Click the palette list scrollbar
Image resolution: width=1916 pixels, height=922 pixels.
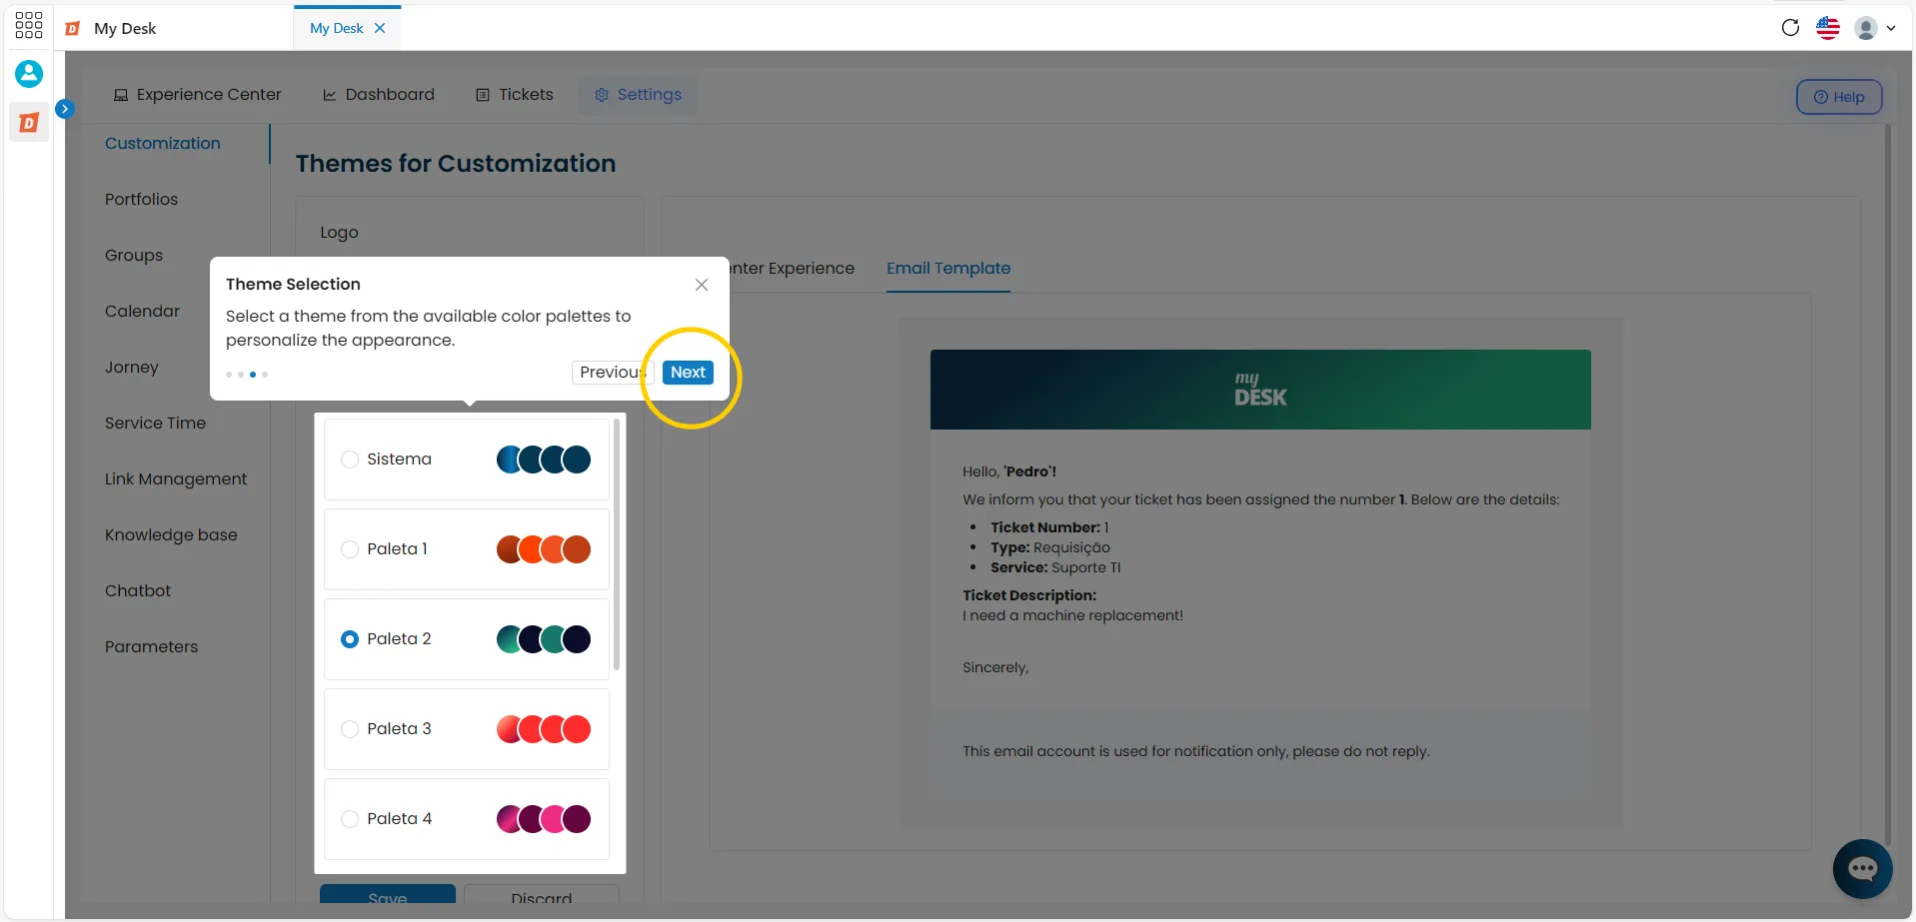click(617, 544)
